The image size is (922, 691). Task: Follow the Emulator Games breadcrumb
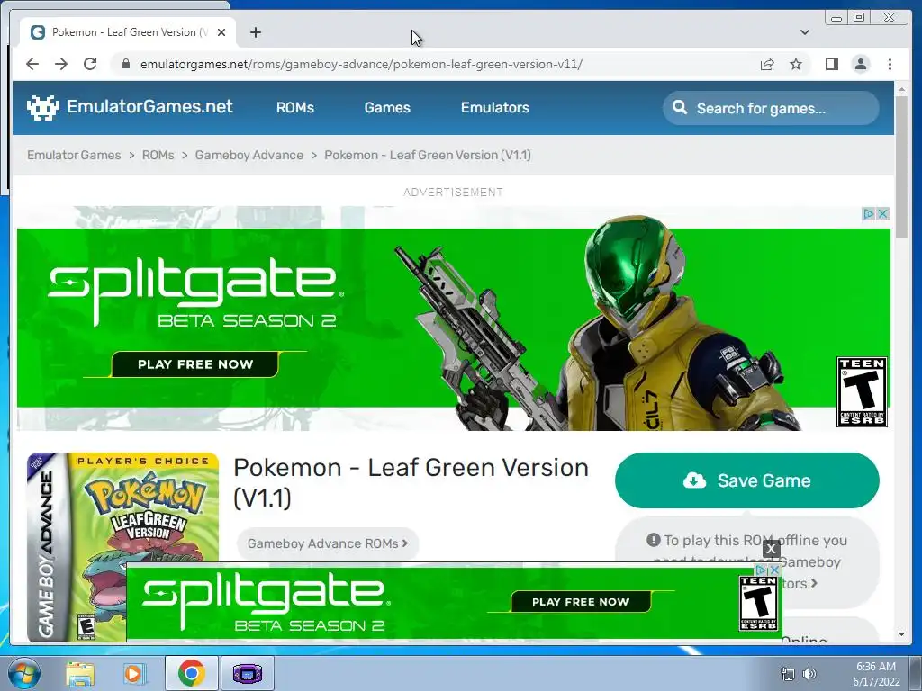click(x=74, y=155)
